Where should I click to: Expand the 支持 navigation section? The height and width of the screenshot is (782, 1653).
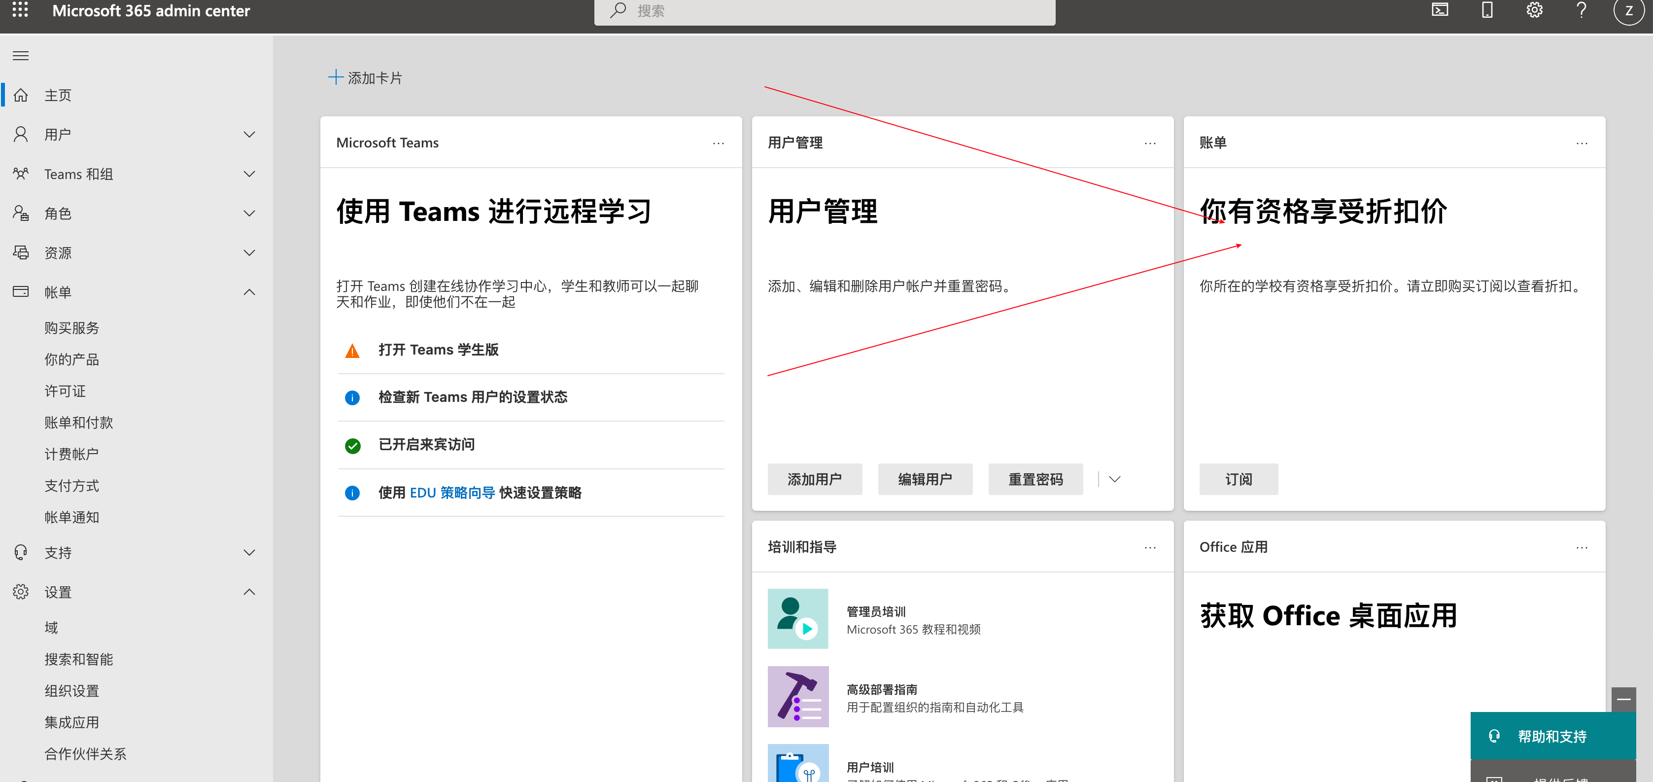249,553
